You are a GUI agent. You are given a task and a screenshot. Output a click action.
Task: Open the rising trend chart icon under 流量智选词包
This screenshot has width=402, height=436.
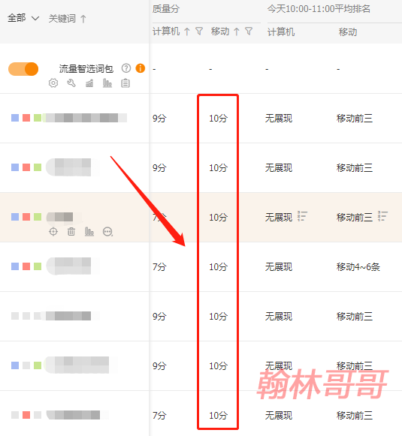89,83
